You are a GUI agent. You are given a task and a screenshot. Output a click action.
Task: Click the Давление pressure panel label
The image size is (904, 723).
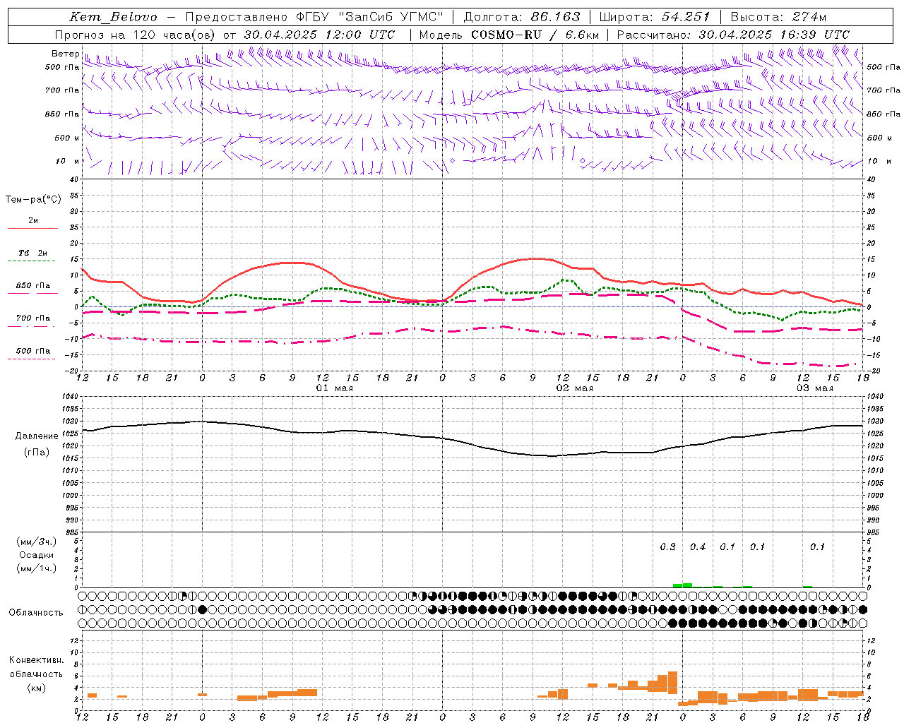tap(37, 436)
